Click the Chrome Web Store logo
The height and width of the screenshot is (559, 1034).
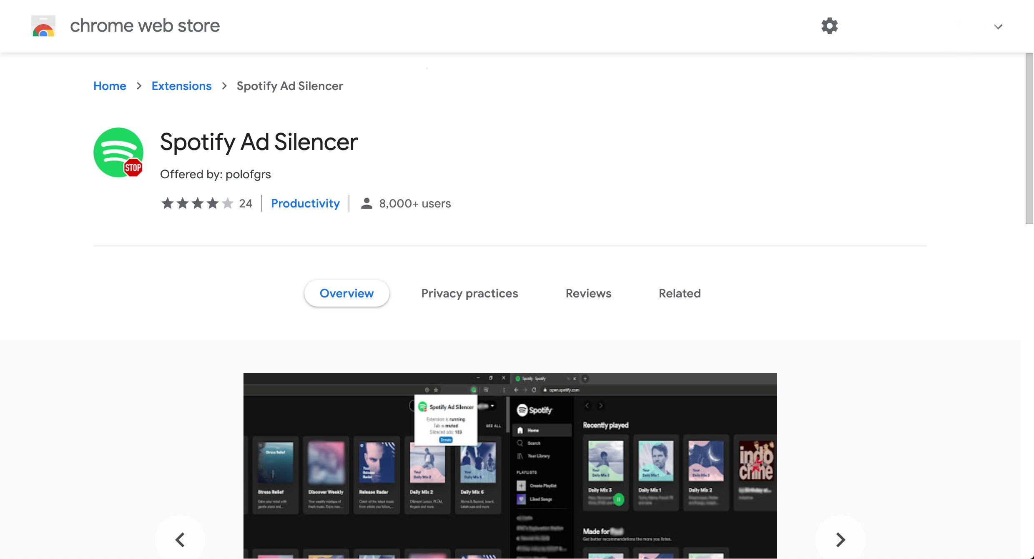tap(43, 26)
